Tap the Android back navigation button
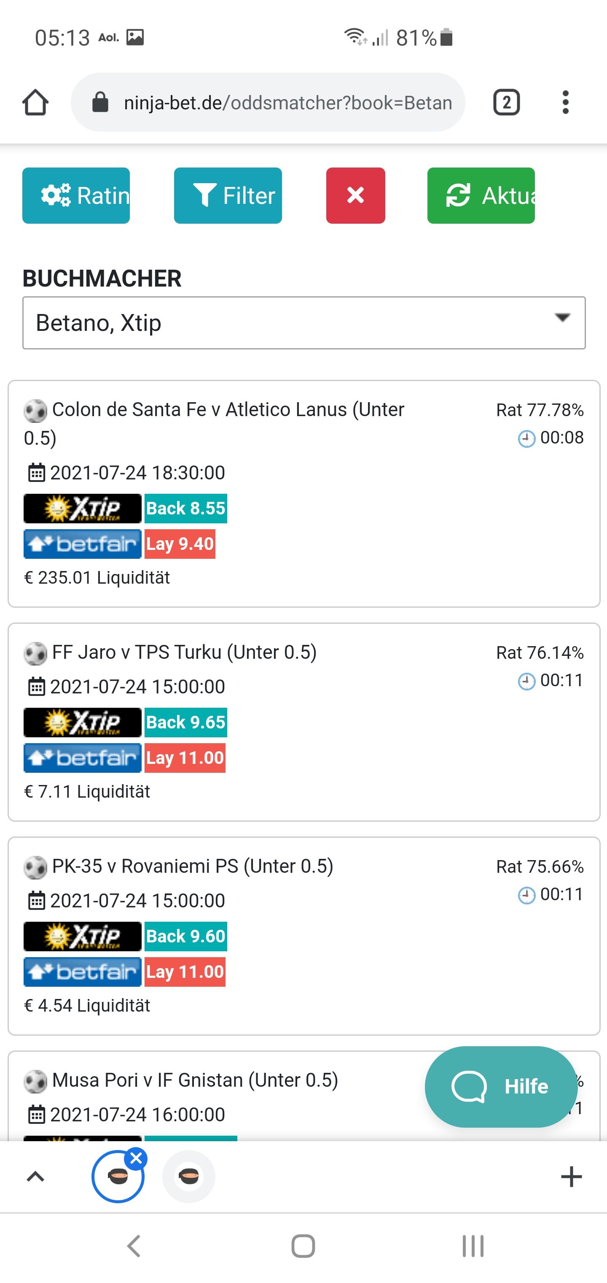 pyautogui.click(x=134, y=1246)
